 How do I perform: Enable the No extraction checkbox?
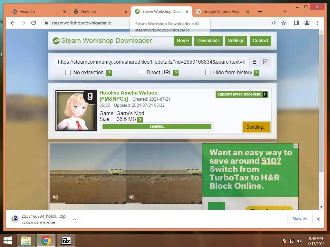click(x=68, y=72)
